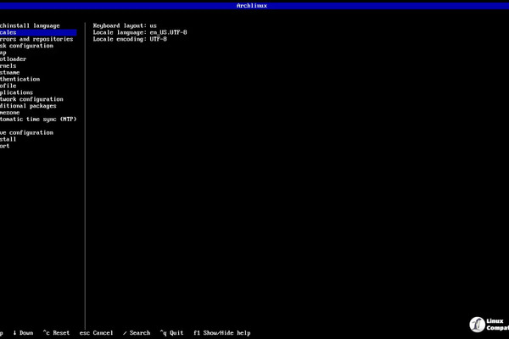Image resolution: width=509 pixels, height=339 pixels.
Task: Click the 'Keyboard layout: us' preview line
Action: 125,25
